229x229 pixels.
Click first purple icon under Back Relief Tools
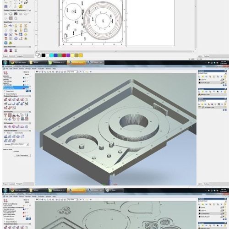[x=6, y=50]
